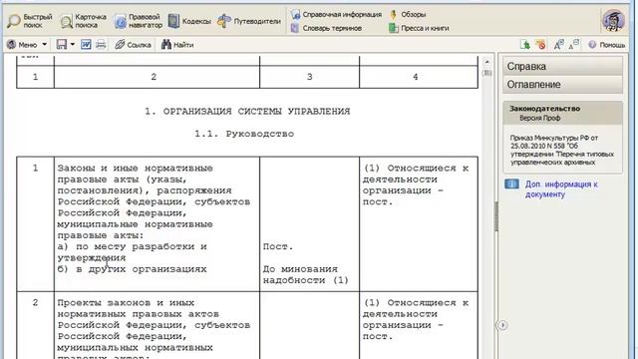Viewport: 638px width, 359px height.
Task: Click the Пост. retention value cell
Action: pos(278,246)
